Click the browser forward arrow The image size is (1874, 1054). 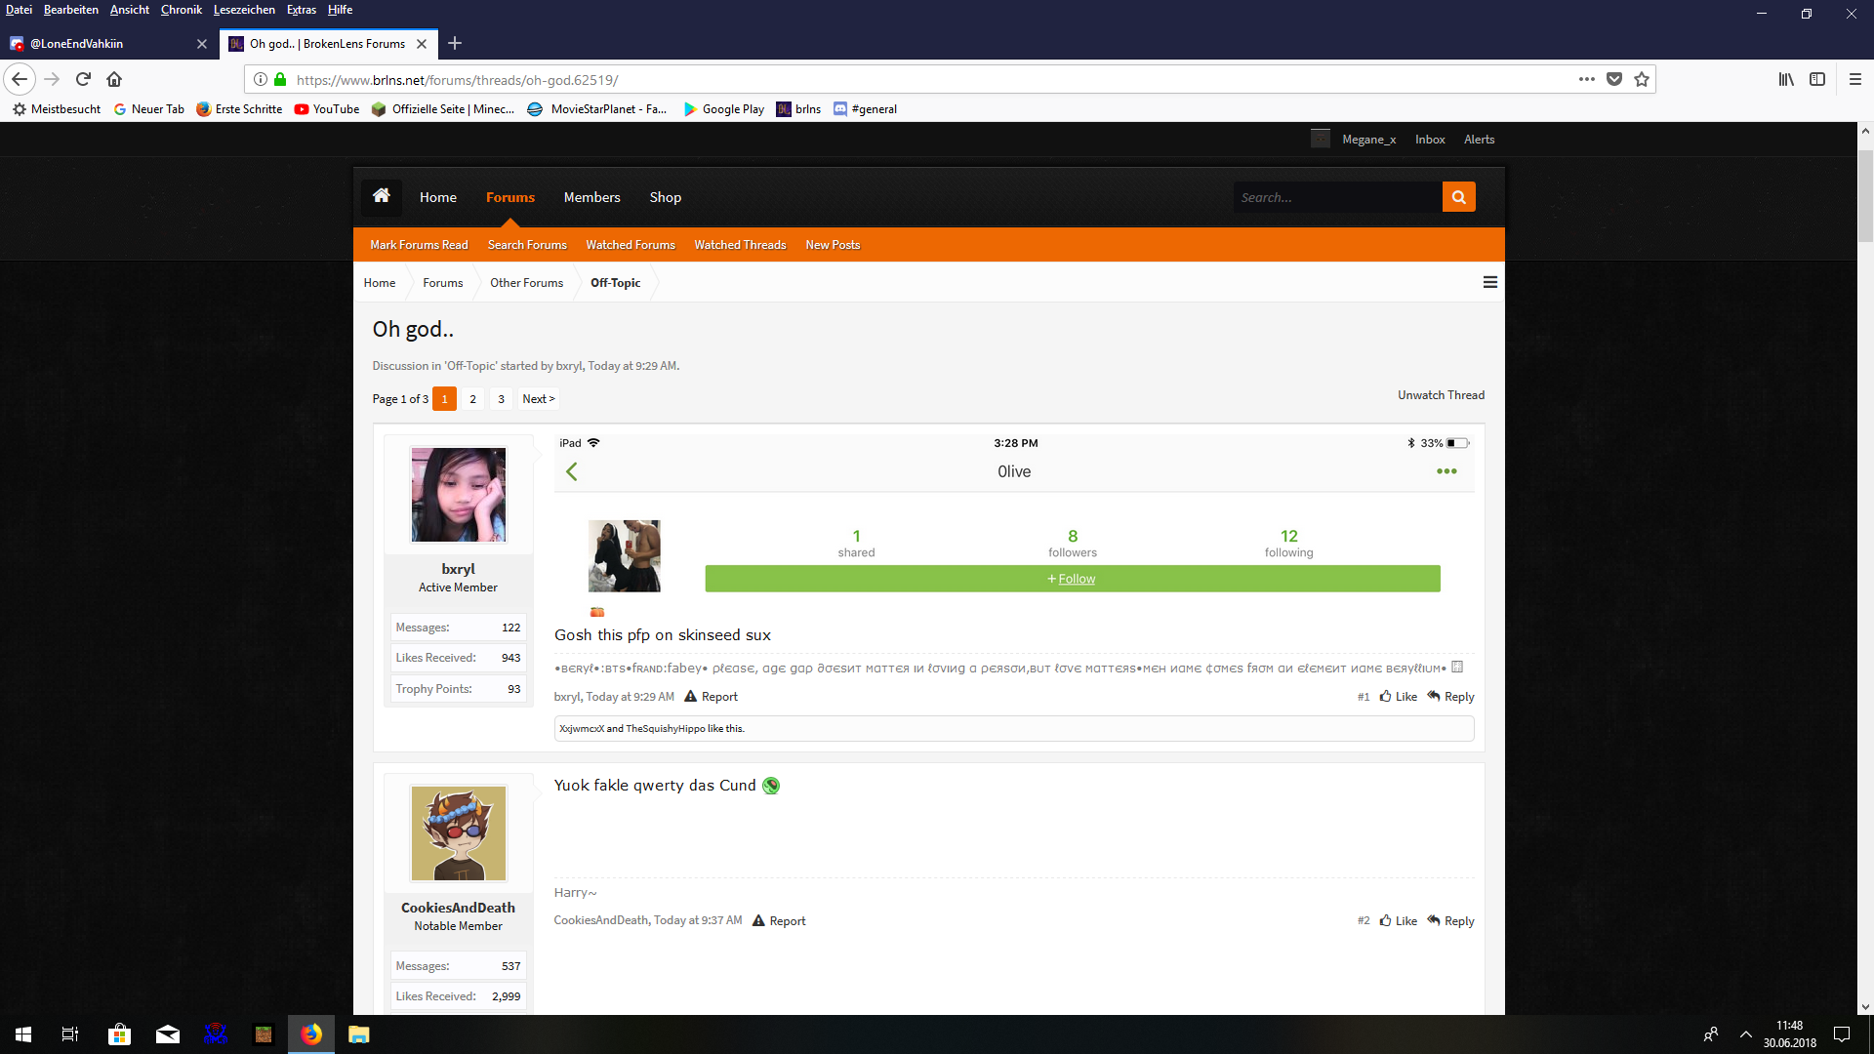click(x=52, y=79)
